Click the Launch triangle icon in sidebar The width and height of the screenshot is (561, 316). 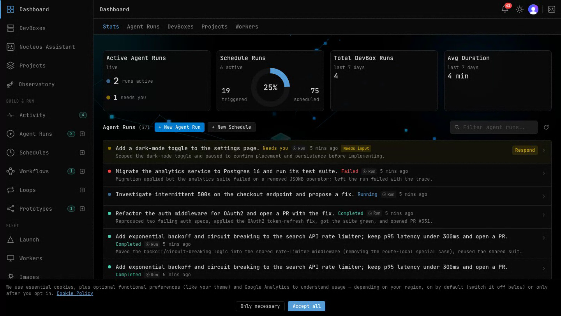[x=11, y=240]
